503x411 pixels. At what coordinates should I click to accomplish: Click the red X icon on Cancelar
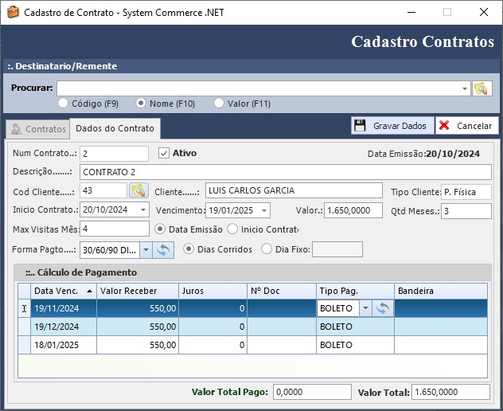444,126
